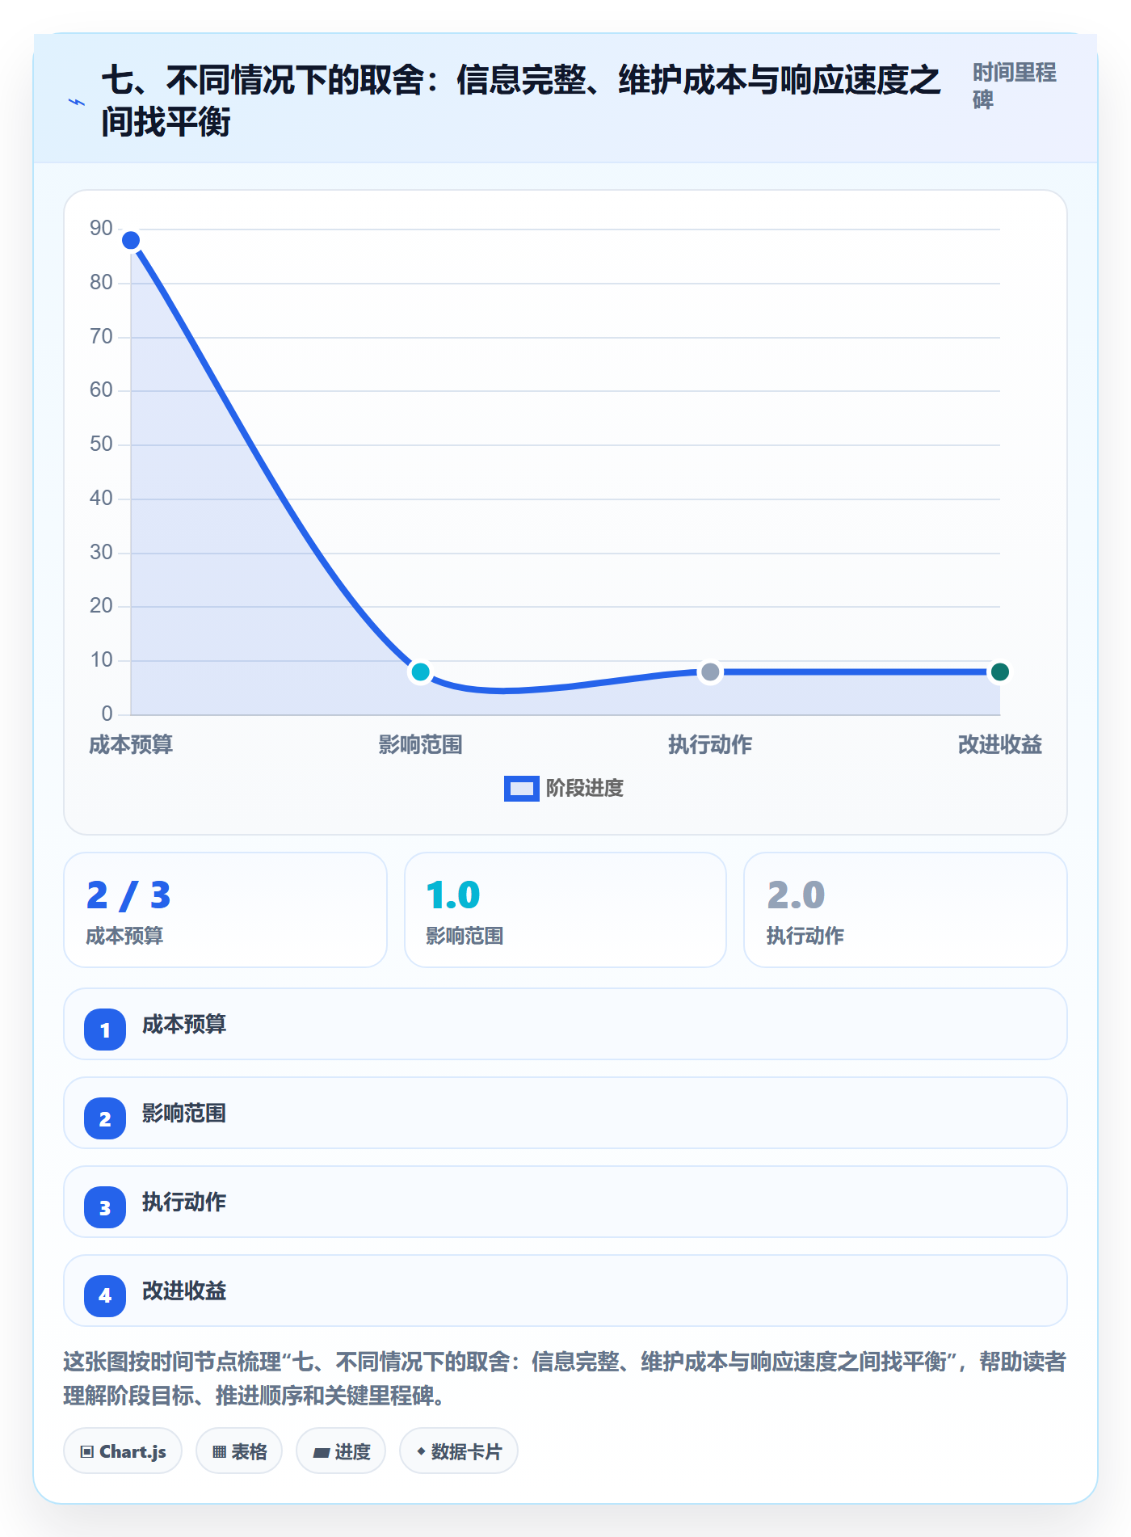The image size is (1131, 1537).
Task: Select the 影响范围 step row text
Action: pyautogui.click(x=184, y=1113)
